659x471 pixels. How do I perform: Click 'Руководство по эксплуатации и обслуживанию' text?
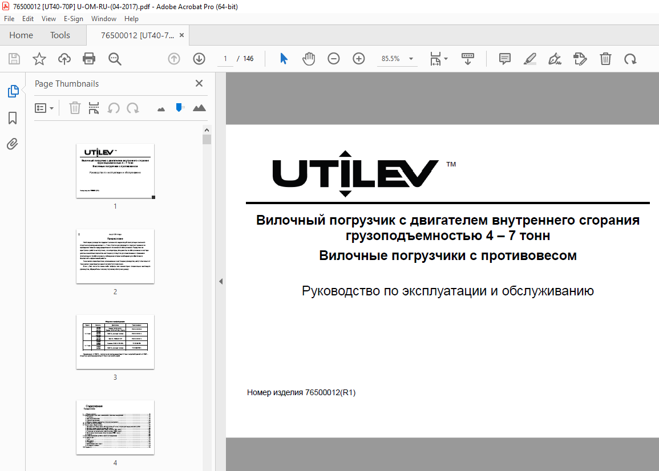(x=447, y=291)
